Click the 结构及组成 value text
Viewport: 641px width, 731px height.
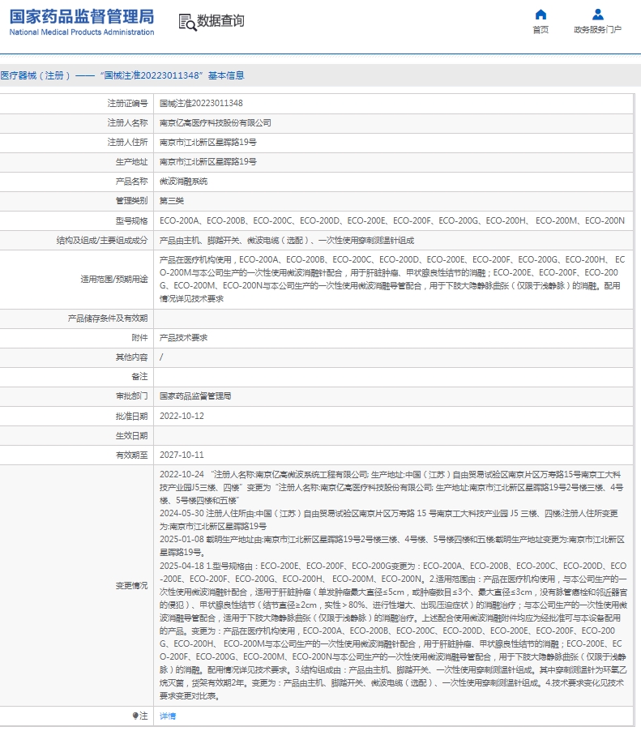click(x=287, y=241)
